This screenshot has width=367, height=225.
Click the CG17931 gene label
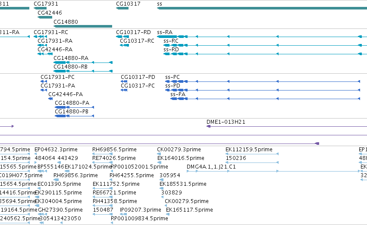coord(46,4)
